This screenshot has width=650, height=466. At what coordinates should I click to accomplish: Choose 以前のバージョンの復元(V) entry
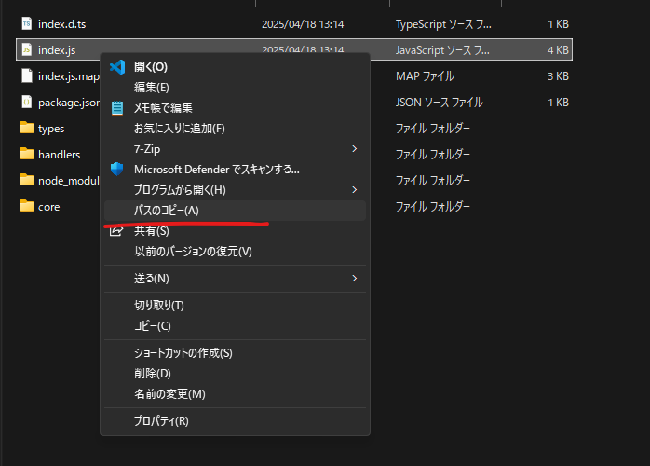point(235,251)
